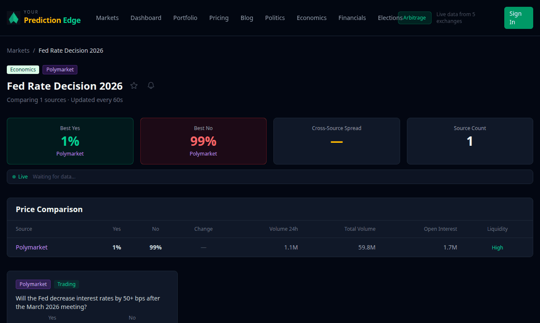Screen dimensions: 540x323
Task: Select the Economics category badge
Action: [23, 69]
